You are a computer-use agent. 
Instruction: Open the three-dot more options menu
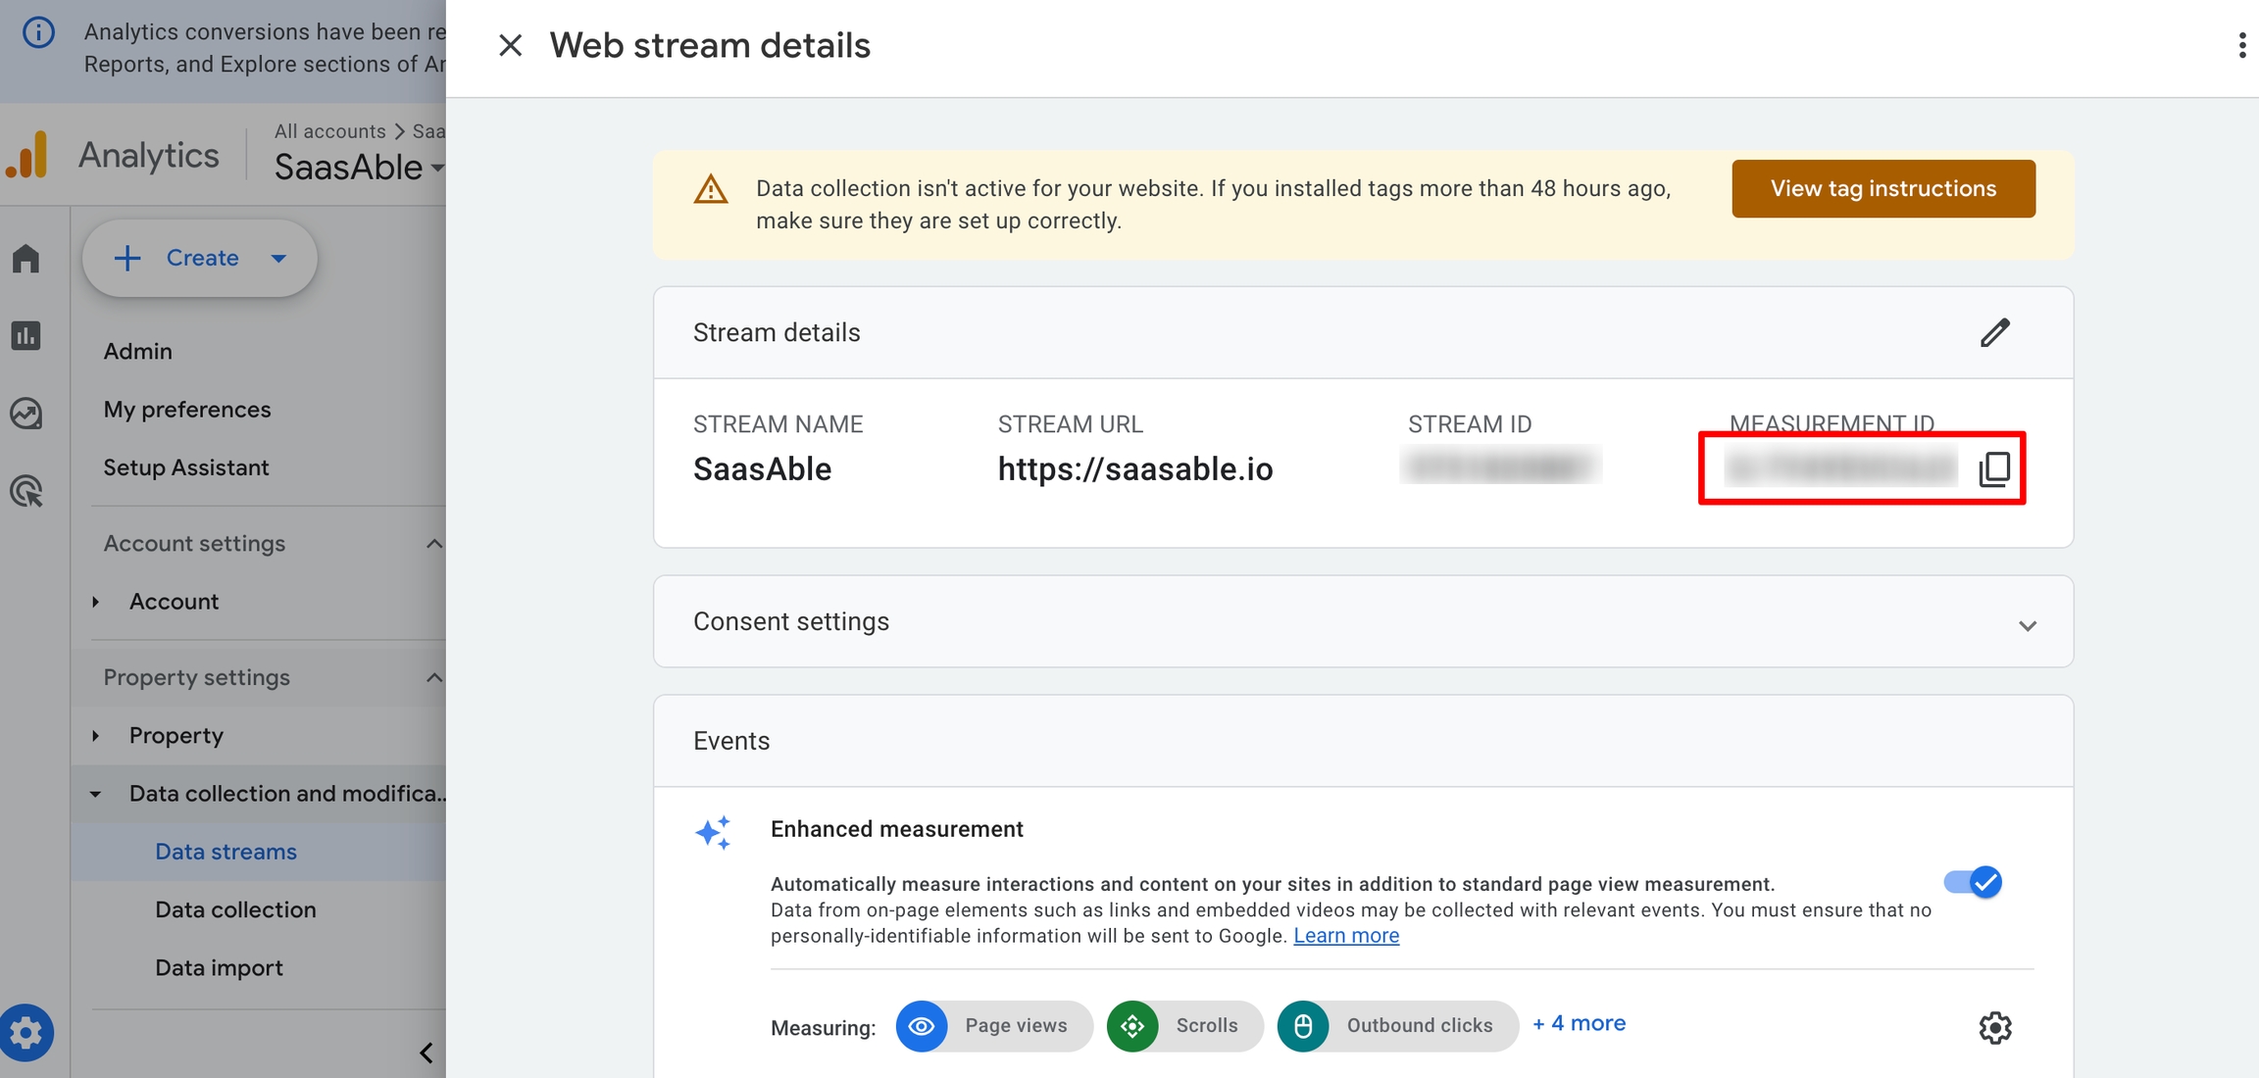click(2241, 45)
